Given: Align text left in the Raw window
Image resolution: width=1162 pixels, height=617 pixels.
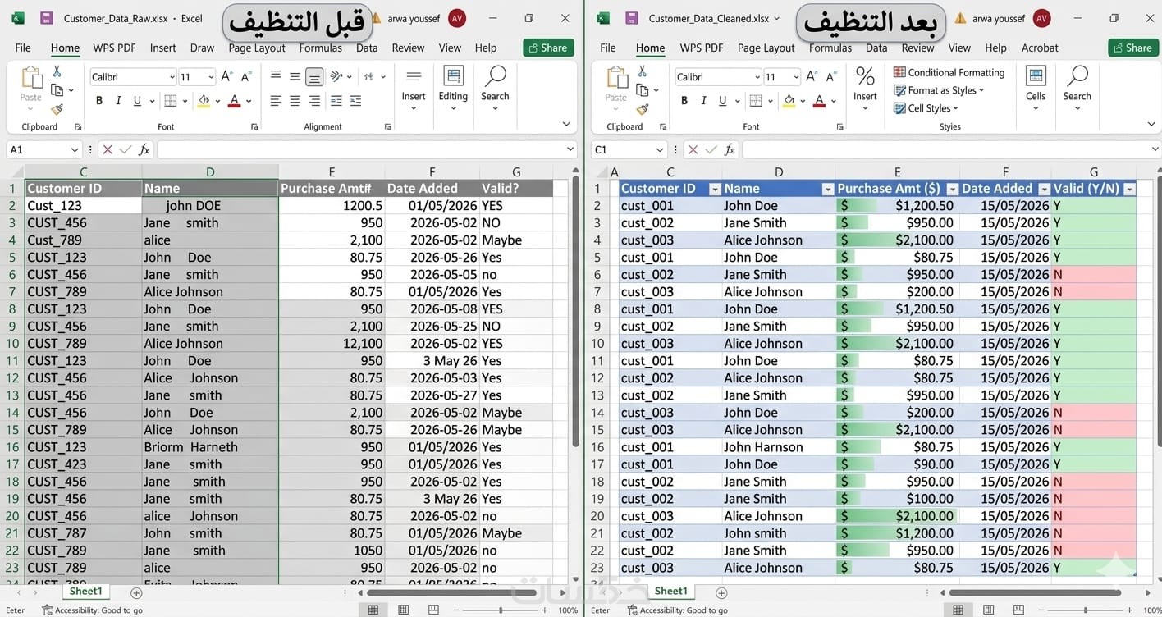Looking at the screenshot, I should [x=276, y=101].
